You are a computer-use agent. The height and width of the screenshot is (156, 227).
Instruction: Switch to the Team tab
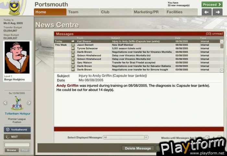point(83,12)
